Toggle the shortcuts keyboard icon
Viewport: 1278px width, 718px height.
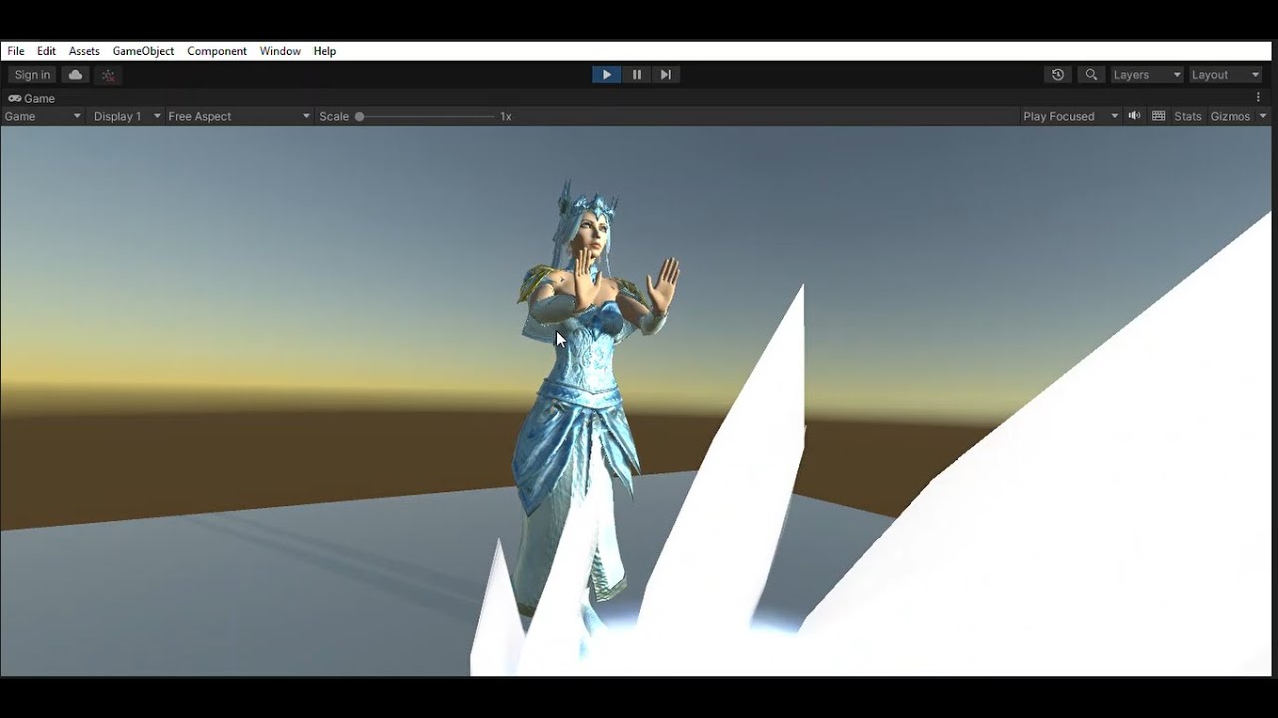pyautogui.click(x=1158, y=116)
